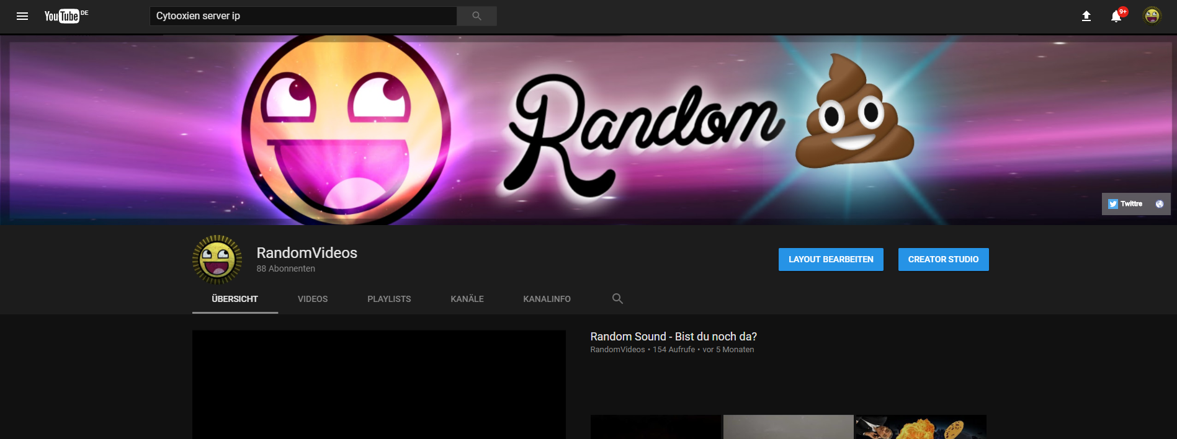Switch to the Videos tab
The width and height of the screenshot is (1177, 439).
click(x=313, y=299)
